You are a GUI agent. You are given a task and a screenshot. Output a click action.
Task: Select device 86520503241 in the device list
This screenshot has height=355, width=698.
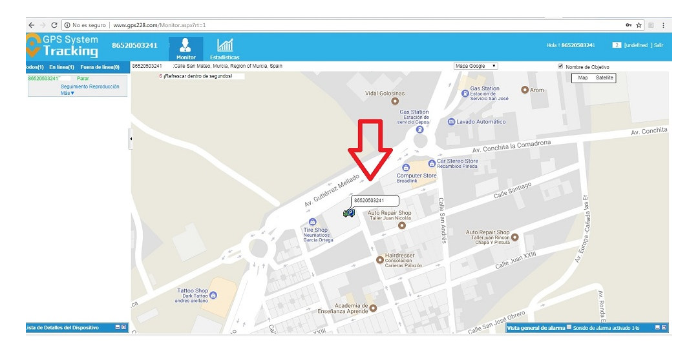coord(44,78)
